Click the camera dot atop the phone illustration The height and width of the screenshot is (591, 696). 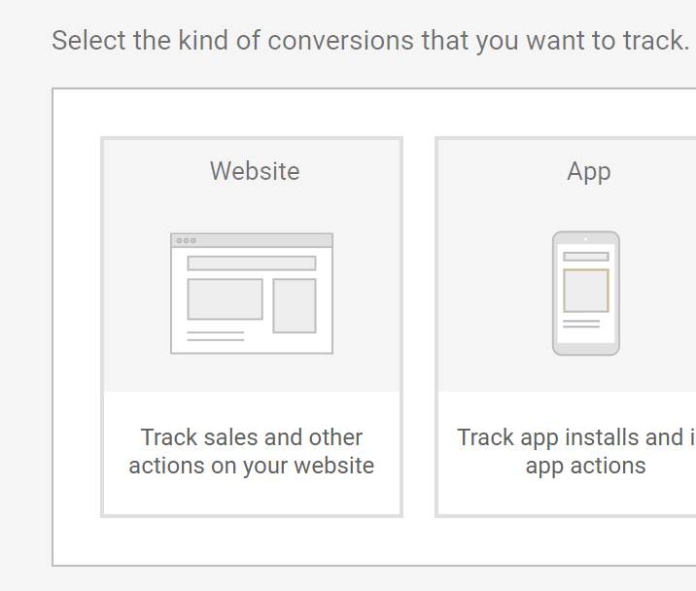click(x=585, y=238)
